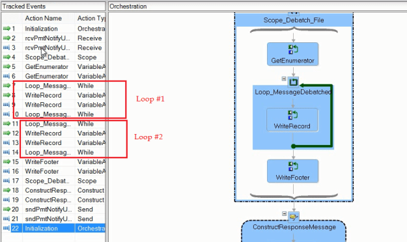Select event 19 ConstructResp row
Image resolution: width=407 pixels, height=242 pixels.
(x=53, y=200)
